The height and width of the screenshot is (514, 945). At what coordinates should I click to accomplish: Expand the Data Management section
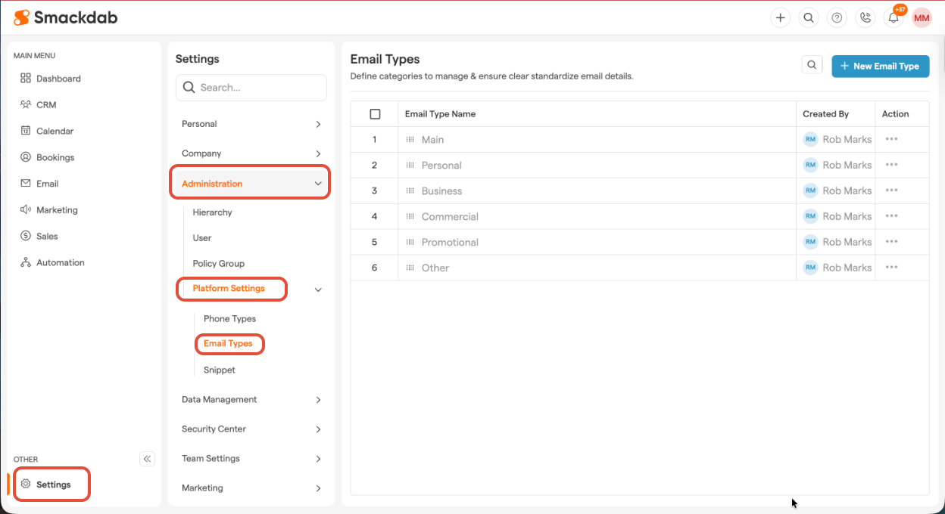[x=252, y=400]
